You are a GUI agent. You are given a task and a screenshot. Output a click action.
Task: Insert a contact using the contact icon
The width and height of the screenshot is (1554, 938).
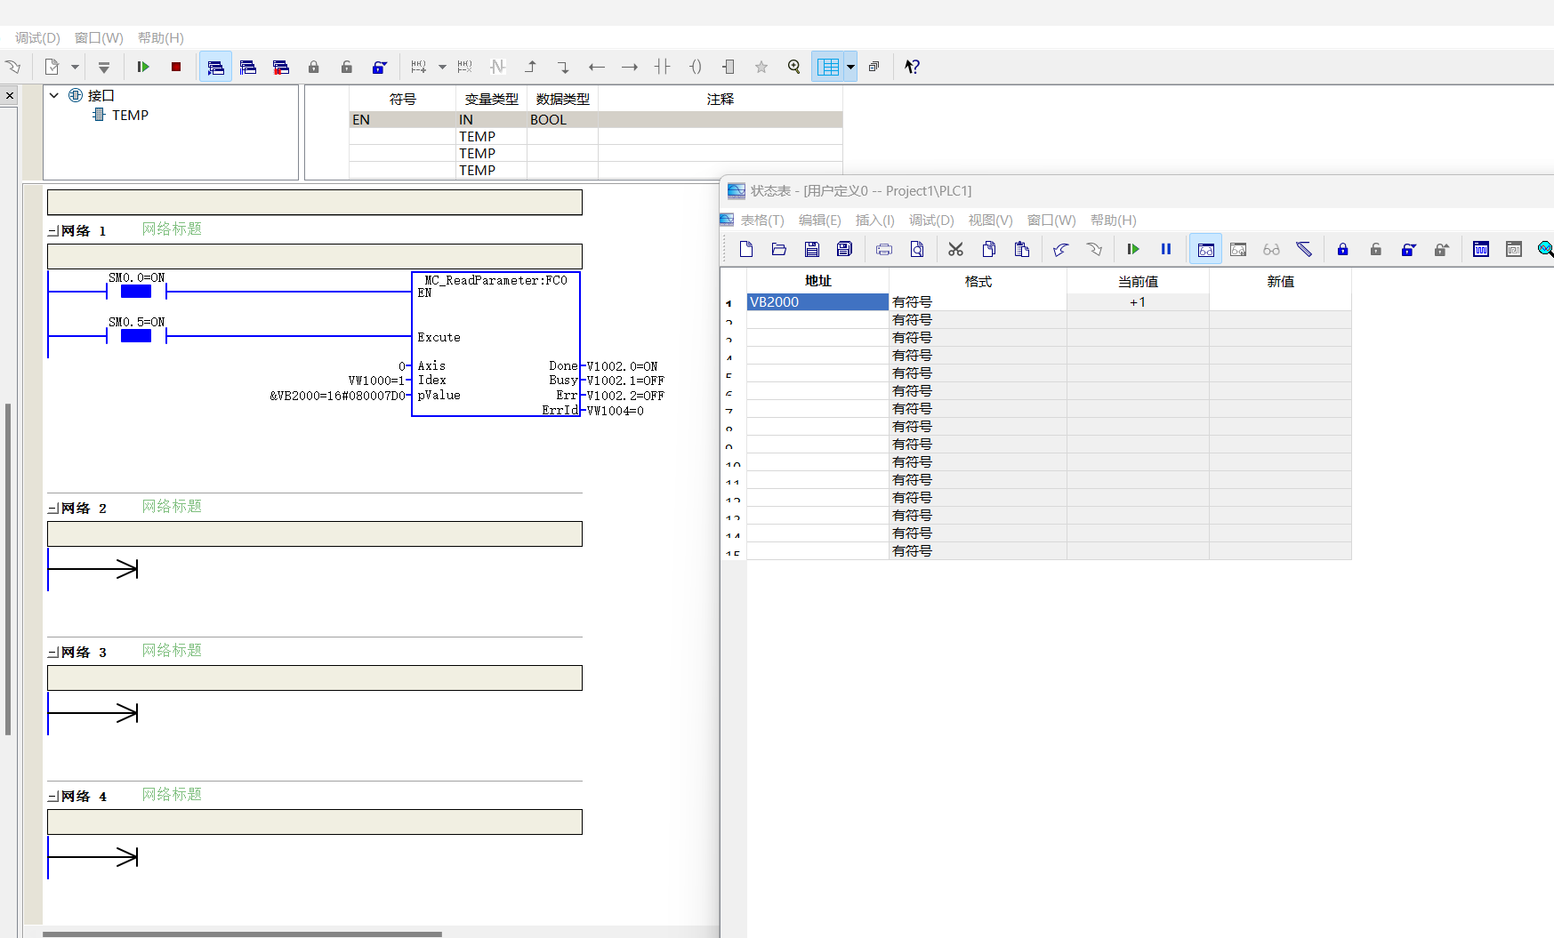[x=662, y=67]
